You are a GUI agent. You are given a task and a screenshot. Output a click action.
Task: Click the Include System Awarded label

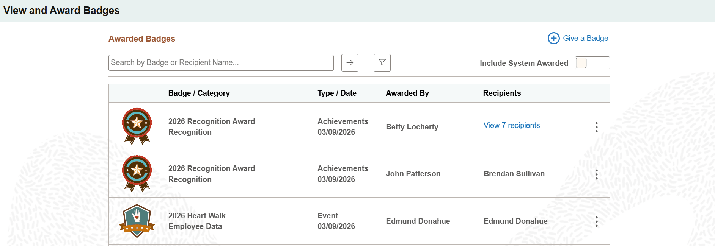(524, 63)
